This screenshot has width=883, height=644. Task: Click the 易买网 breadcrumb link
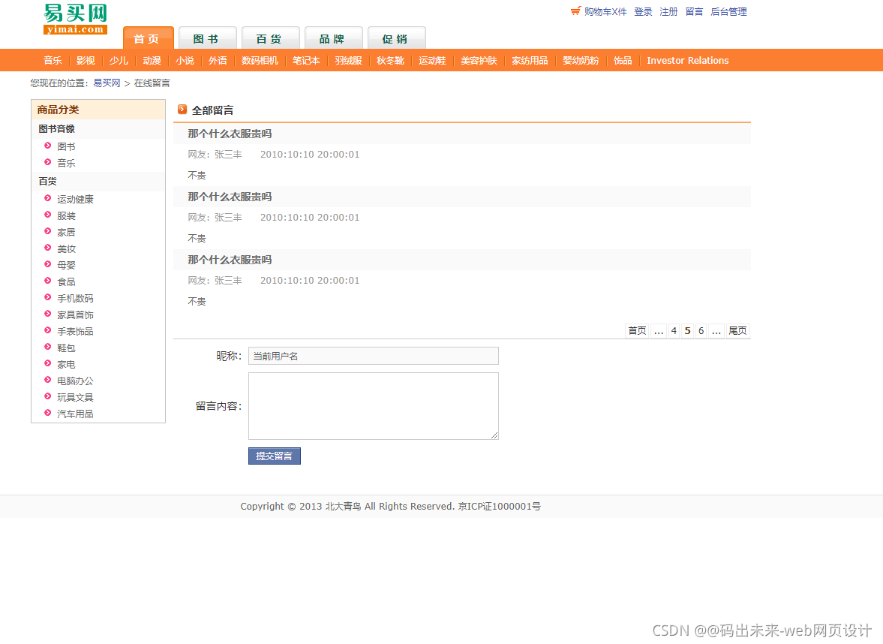pos(107,83)
